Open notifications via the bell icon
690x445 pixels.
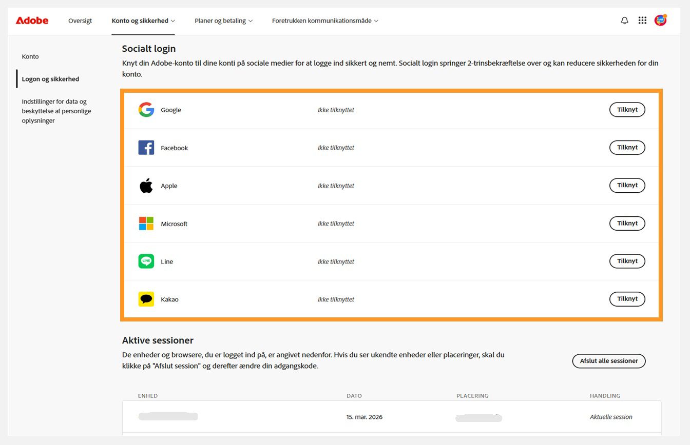click(x=624, y=20)
